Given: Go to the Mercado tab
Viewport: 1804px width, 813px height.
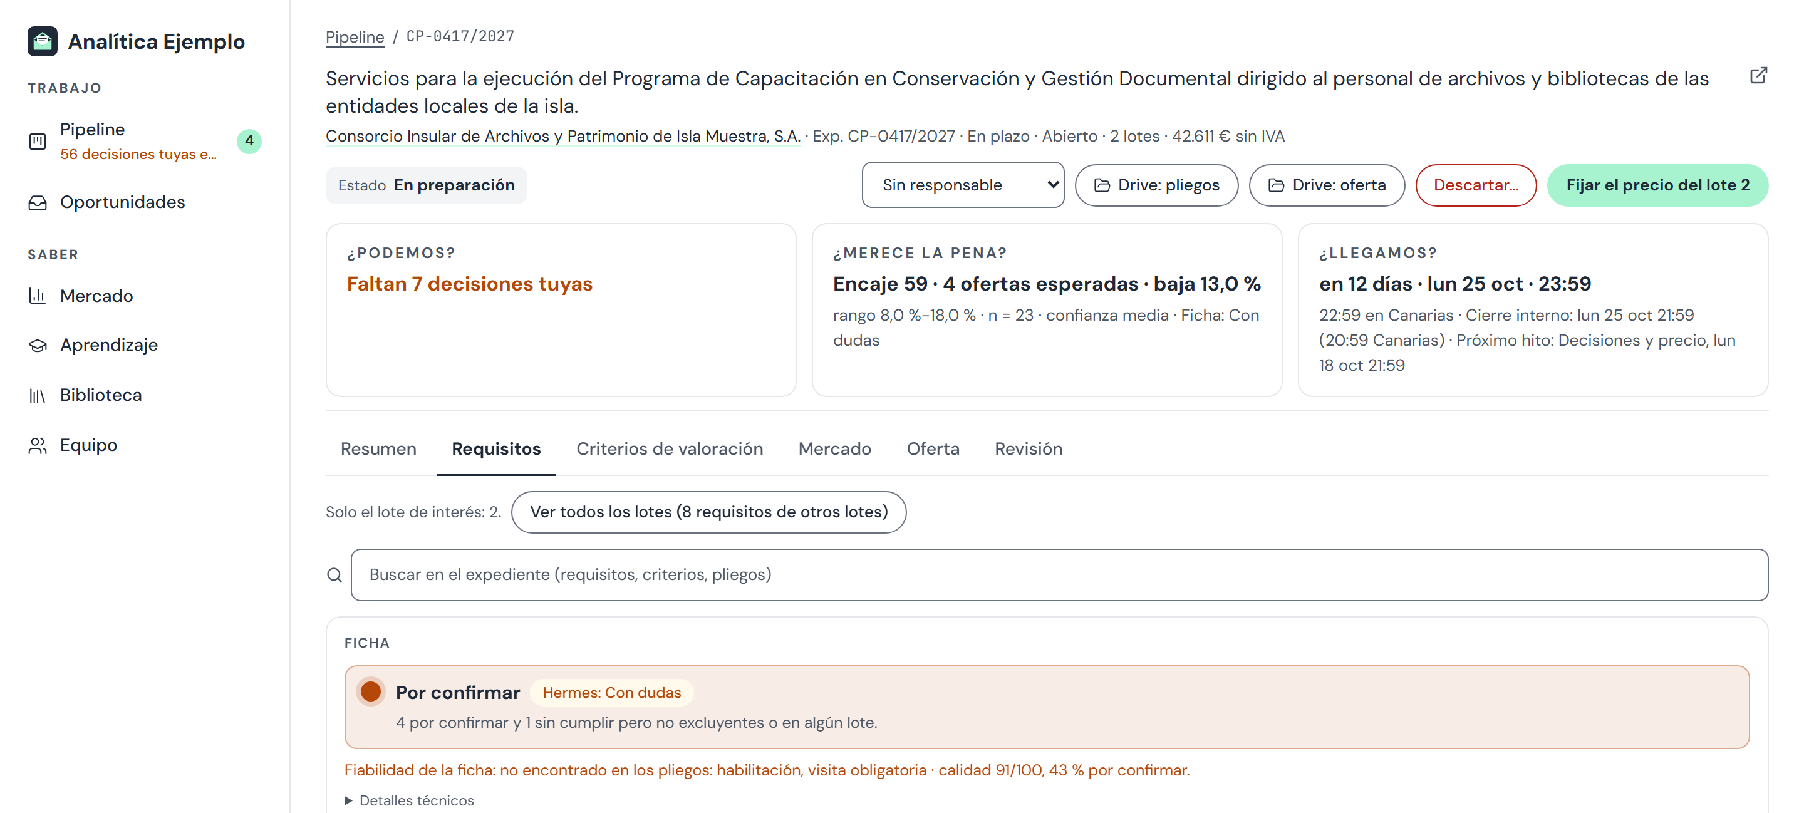Looking at the screenshot, I should click(835, 449).
